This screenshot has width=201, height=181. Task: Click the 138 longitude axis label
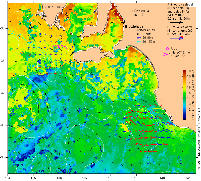point(111,178)
